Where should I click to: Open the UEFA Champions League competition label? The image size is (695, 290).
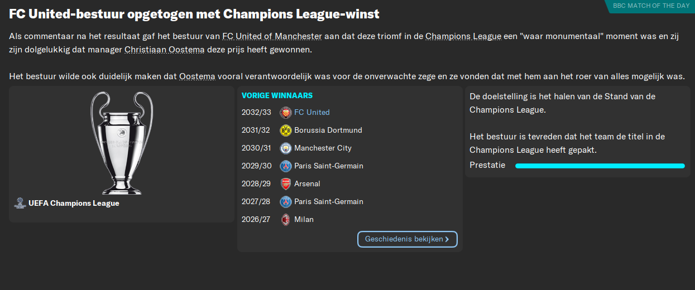pos(74,204)
